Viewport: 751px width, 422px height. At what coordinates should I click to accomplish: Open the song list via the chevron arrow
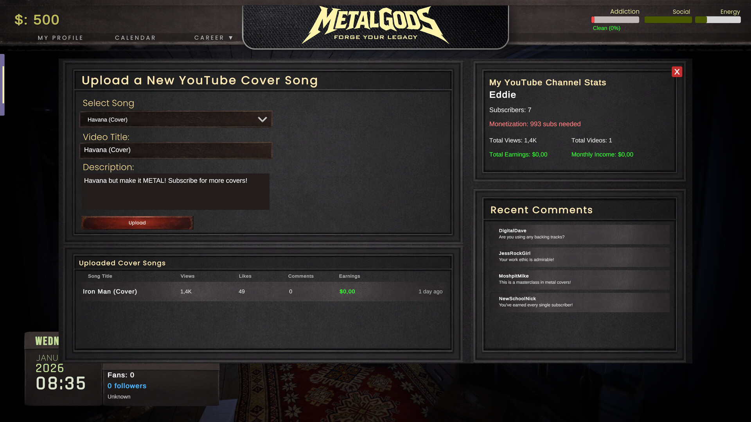click(262, 119)
